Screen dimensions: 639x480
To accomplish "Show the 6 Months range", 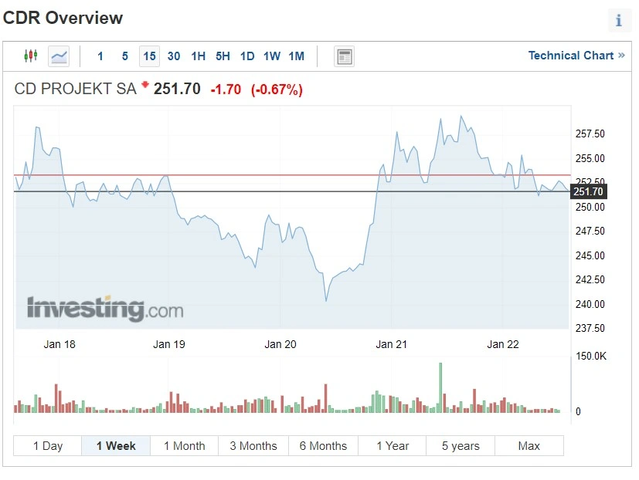I will click(x=324, y=446).
